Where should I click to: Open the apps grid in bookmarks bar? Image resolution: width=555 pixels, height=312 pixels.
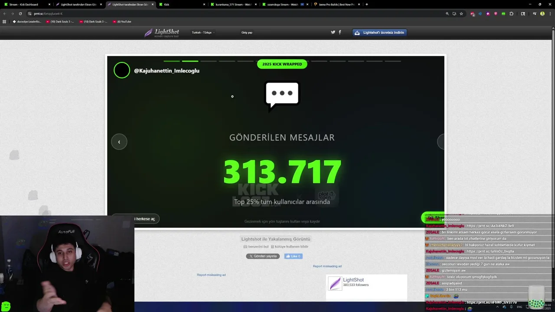[x=5, y=21]
